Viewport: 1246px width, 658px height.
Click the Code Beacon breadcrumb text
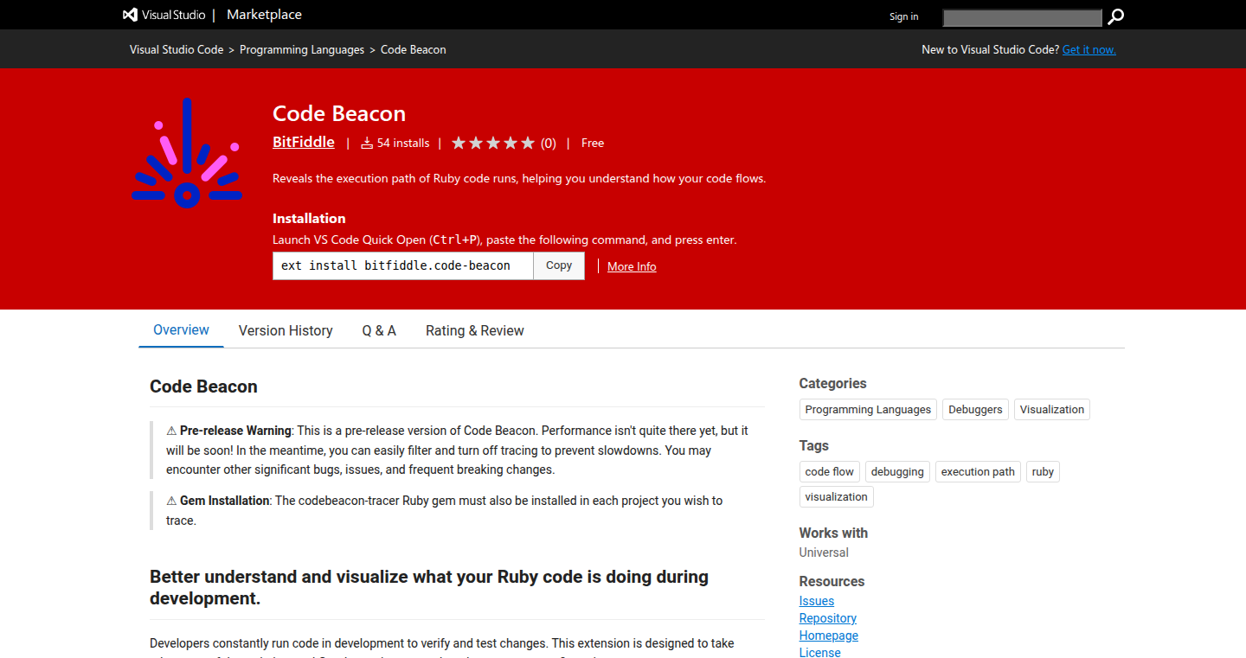[x=414, y=49]
